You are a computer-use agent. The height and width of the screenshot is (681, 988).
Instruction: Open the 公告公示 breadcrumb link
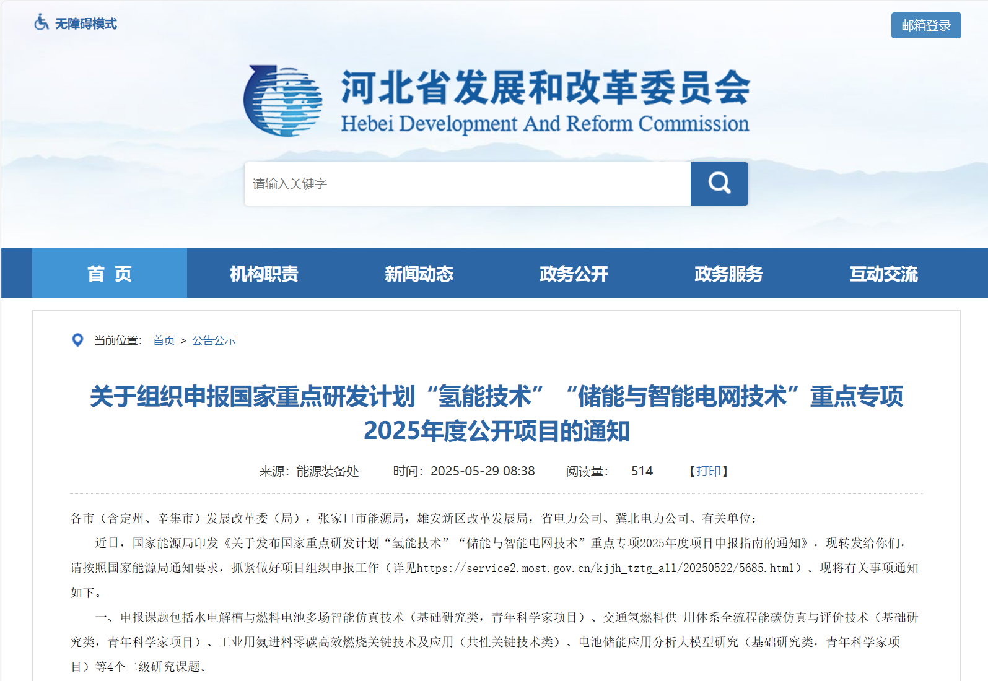pos(214,340)
